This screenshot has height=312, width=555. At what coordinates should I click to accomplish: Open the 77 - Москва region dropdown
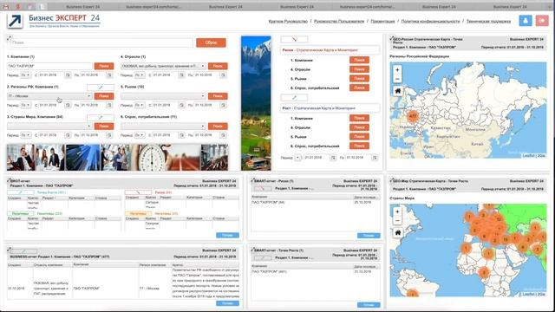coord(49,96)
